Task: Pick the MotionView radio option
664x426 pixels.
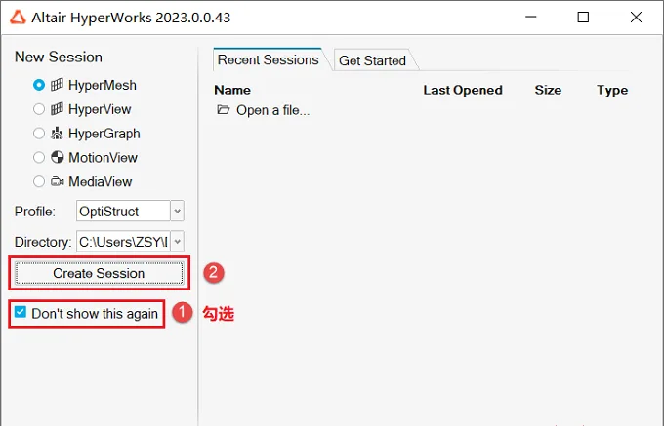Action: [39, 158]
